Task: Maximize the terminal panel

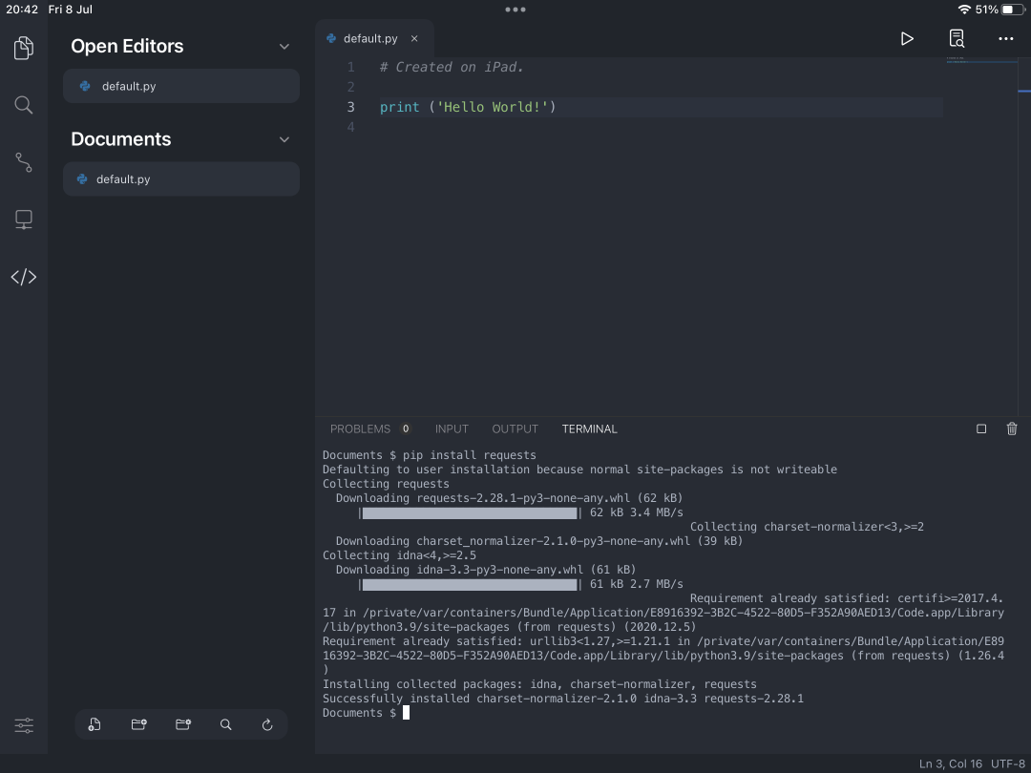Action: pyautogui.click(x=981, y=428)
